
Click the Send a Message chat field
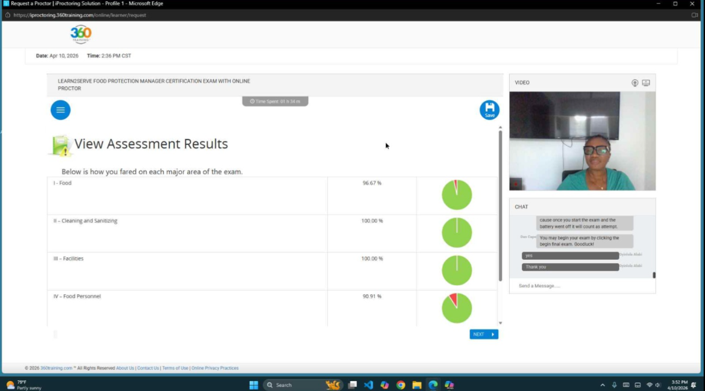point(582,286)
